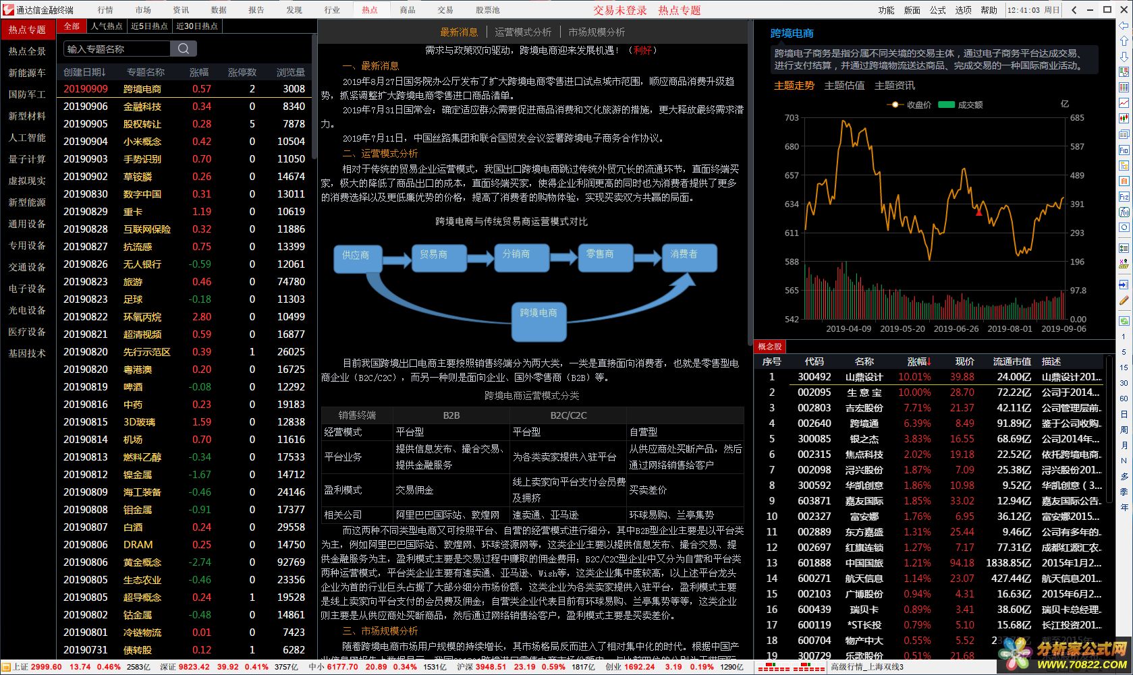Click the F10 company info icon
This screenshot has height=675, width=1133.
[1124, 150]
